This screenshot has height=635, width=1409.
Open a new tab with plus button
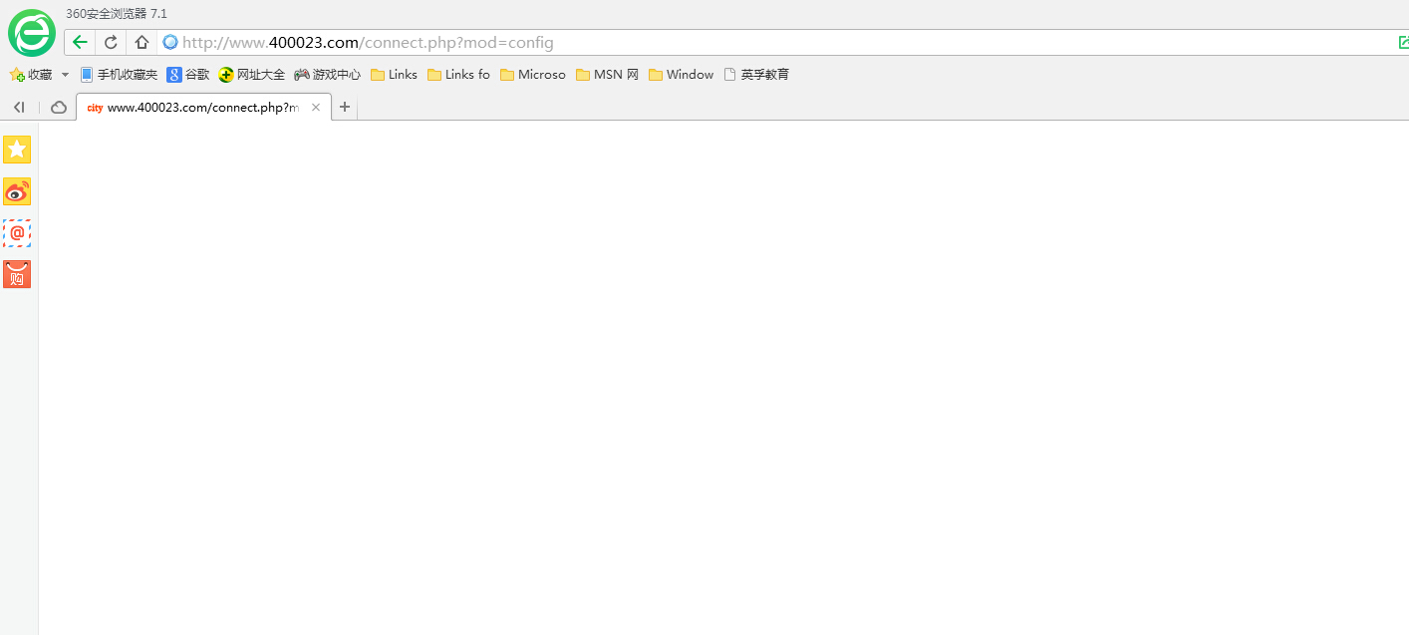(345, 107)
